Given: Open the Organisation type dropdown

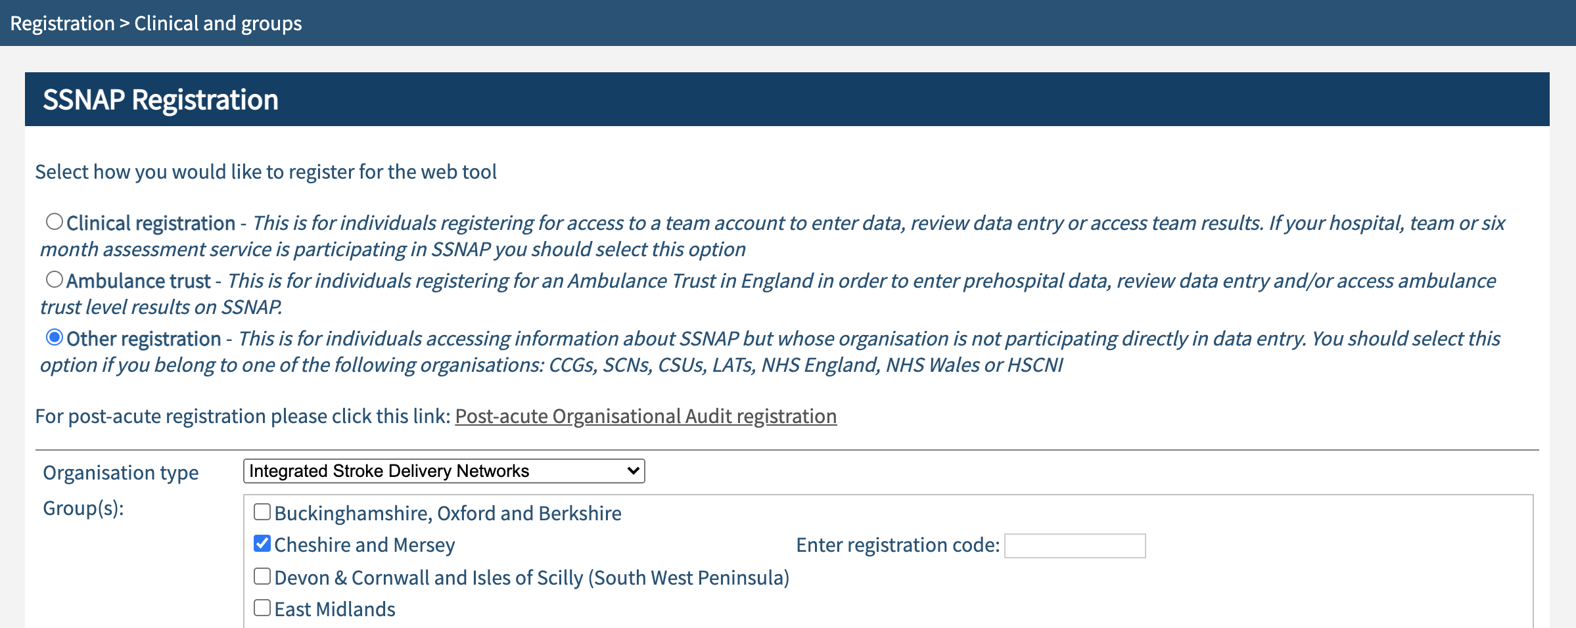Looking at the screenshot, I should tap(444, 471).
